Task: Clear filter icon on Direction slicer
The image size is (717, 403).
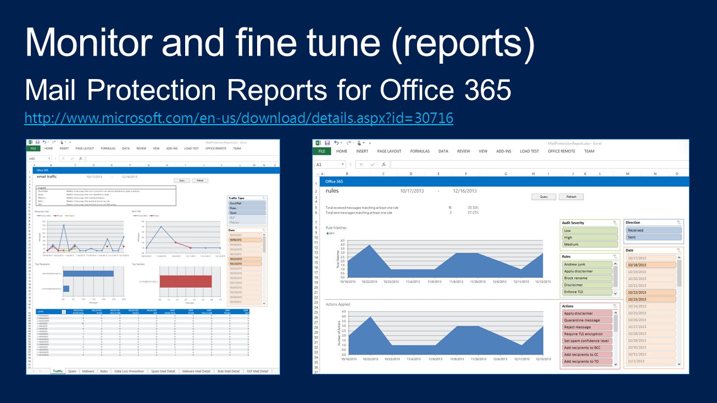Action: point(679,222)
